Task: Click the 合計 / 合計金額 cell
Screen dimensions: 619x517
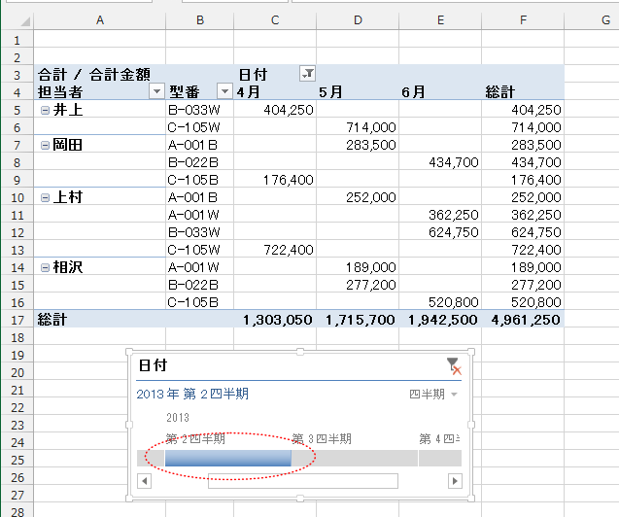Action: coord(92,74)
